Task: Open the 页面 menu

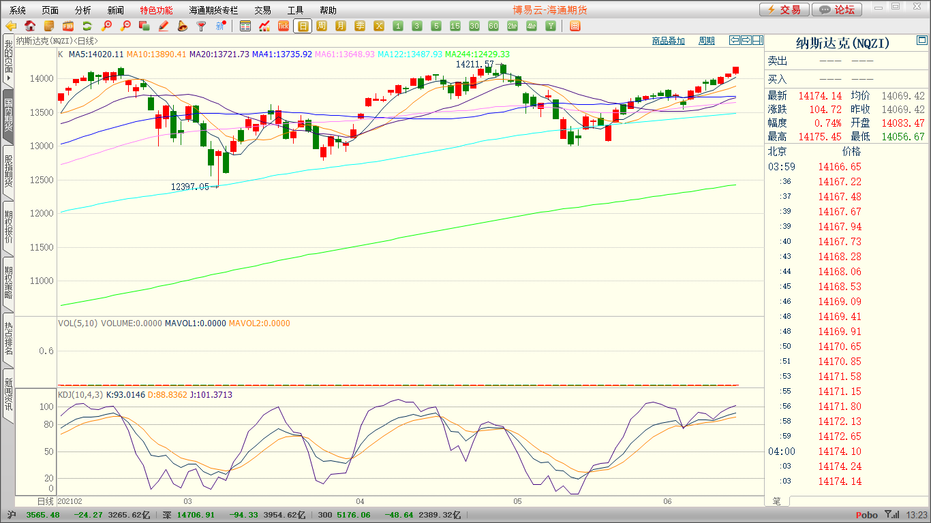Action: point(50,10)
